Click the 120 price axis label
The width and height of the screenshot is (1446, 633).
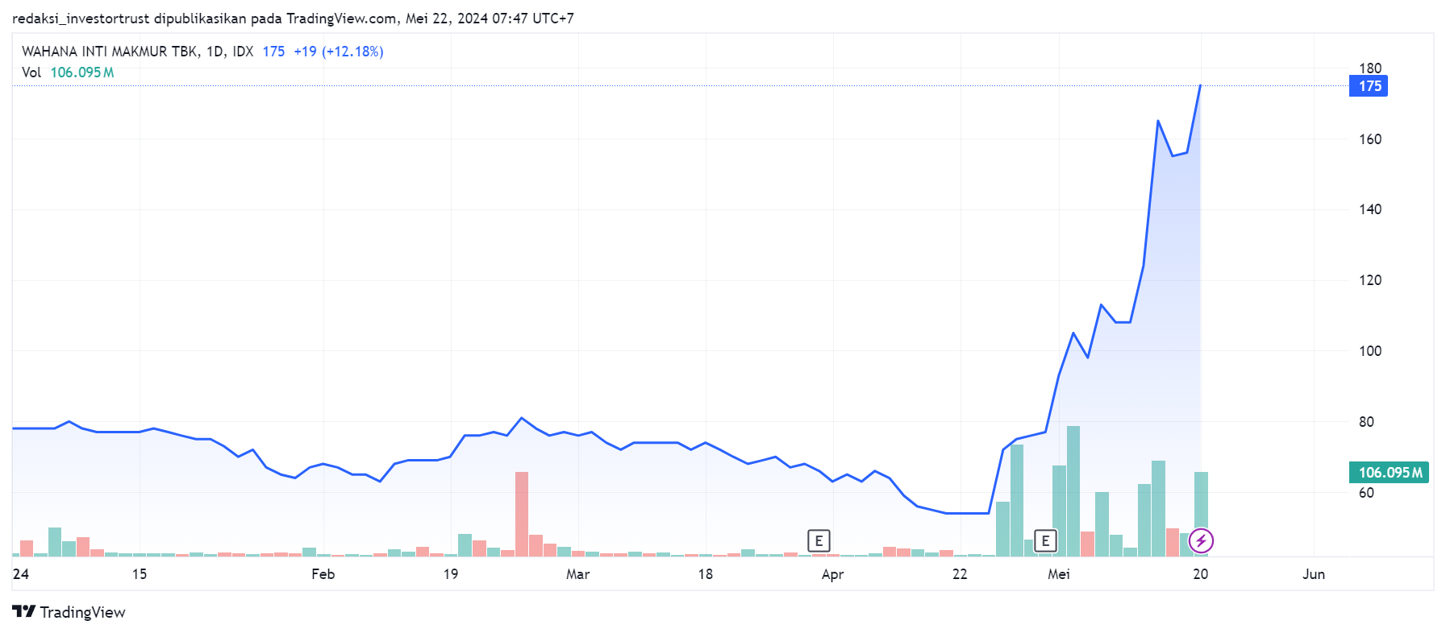pos(1370,280)
